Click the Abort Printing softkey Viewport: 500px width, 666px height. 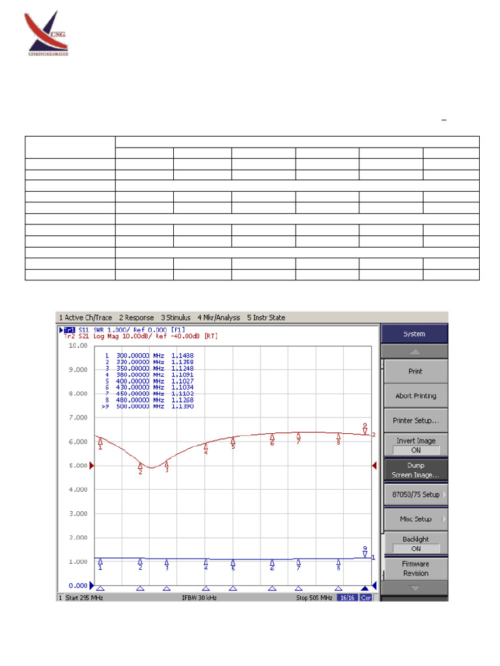tap(415, 396)
